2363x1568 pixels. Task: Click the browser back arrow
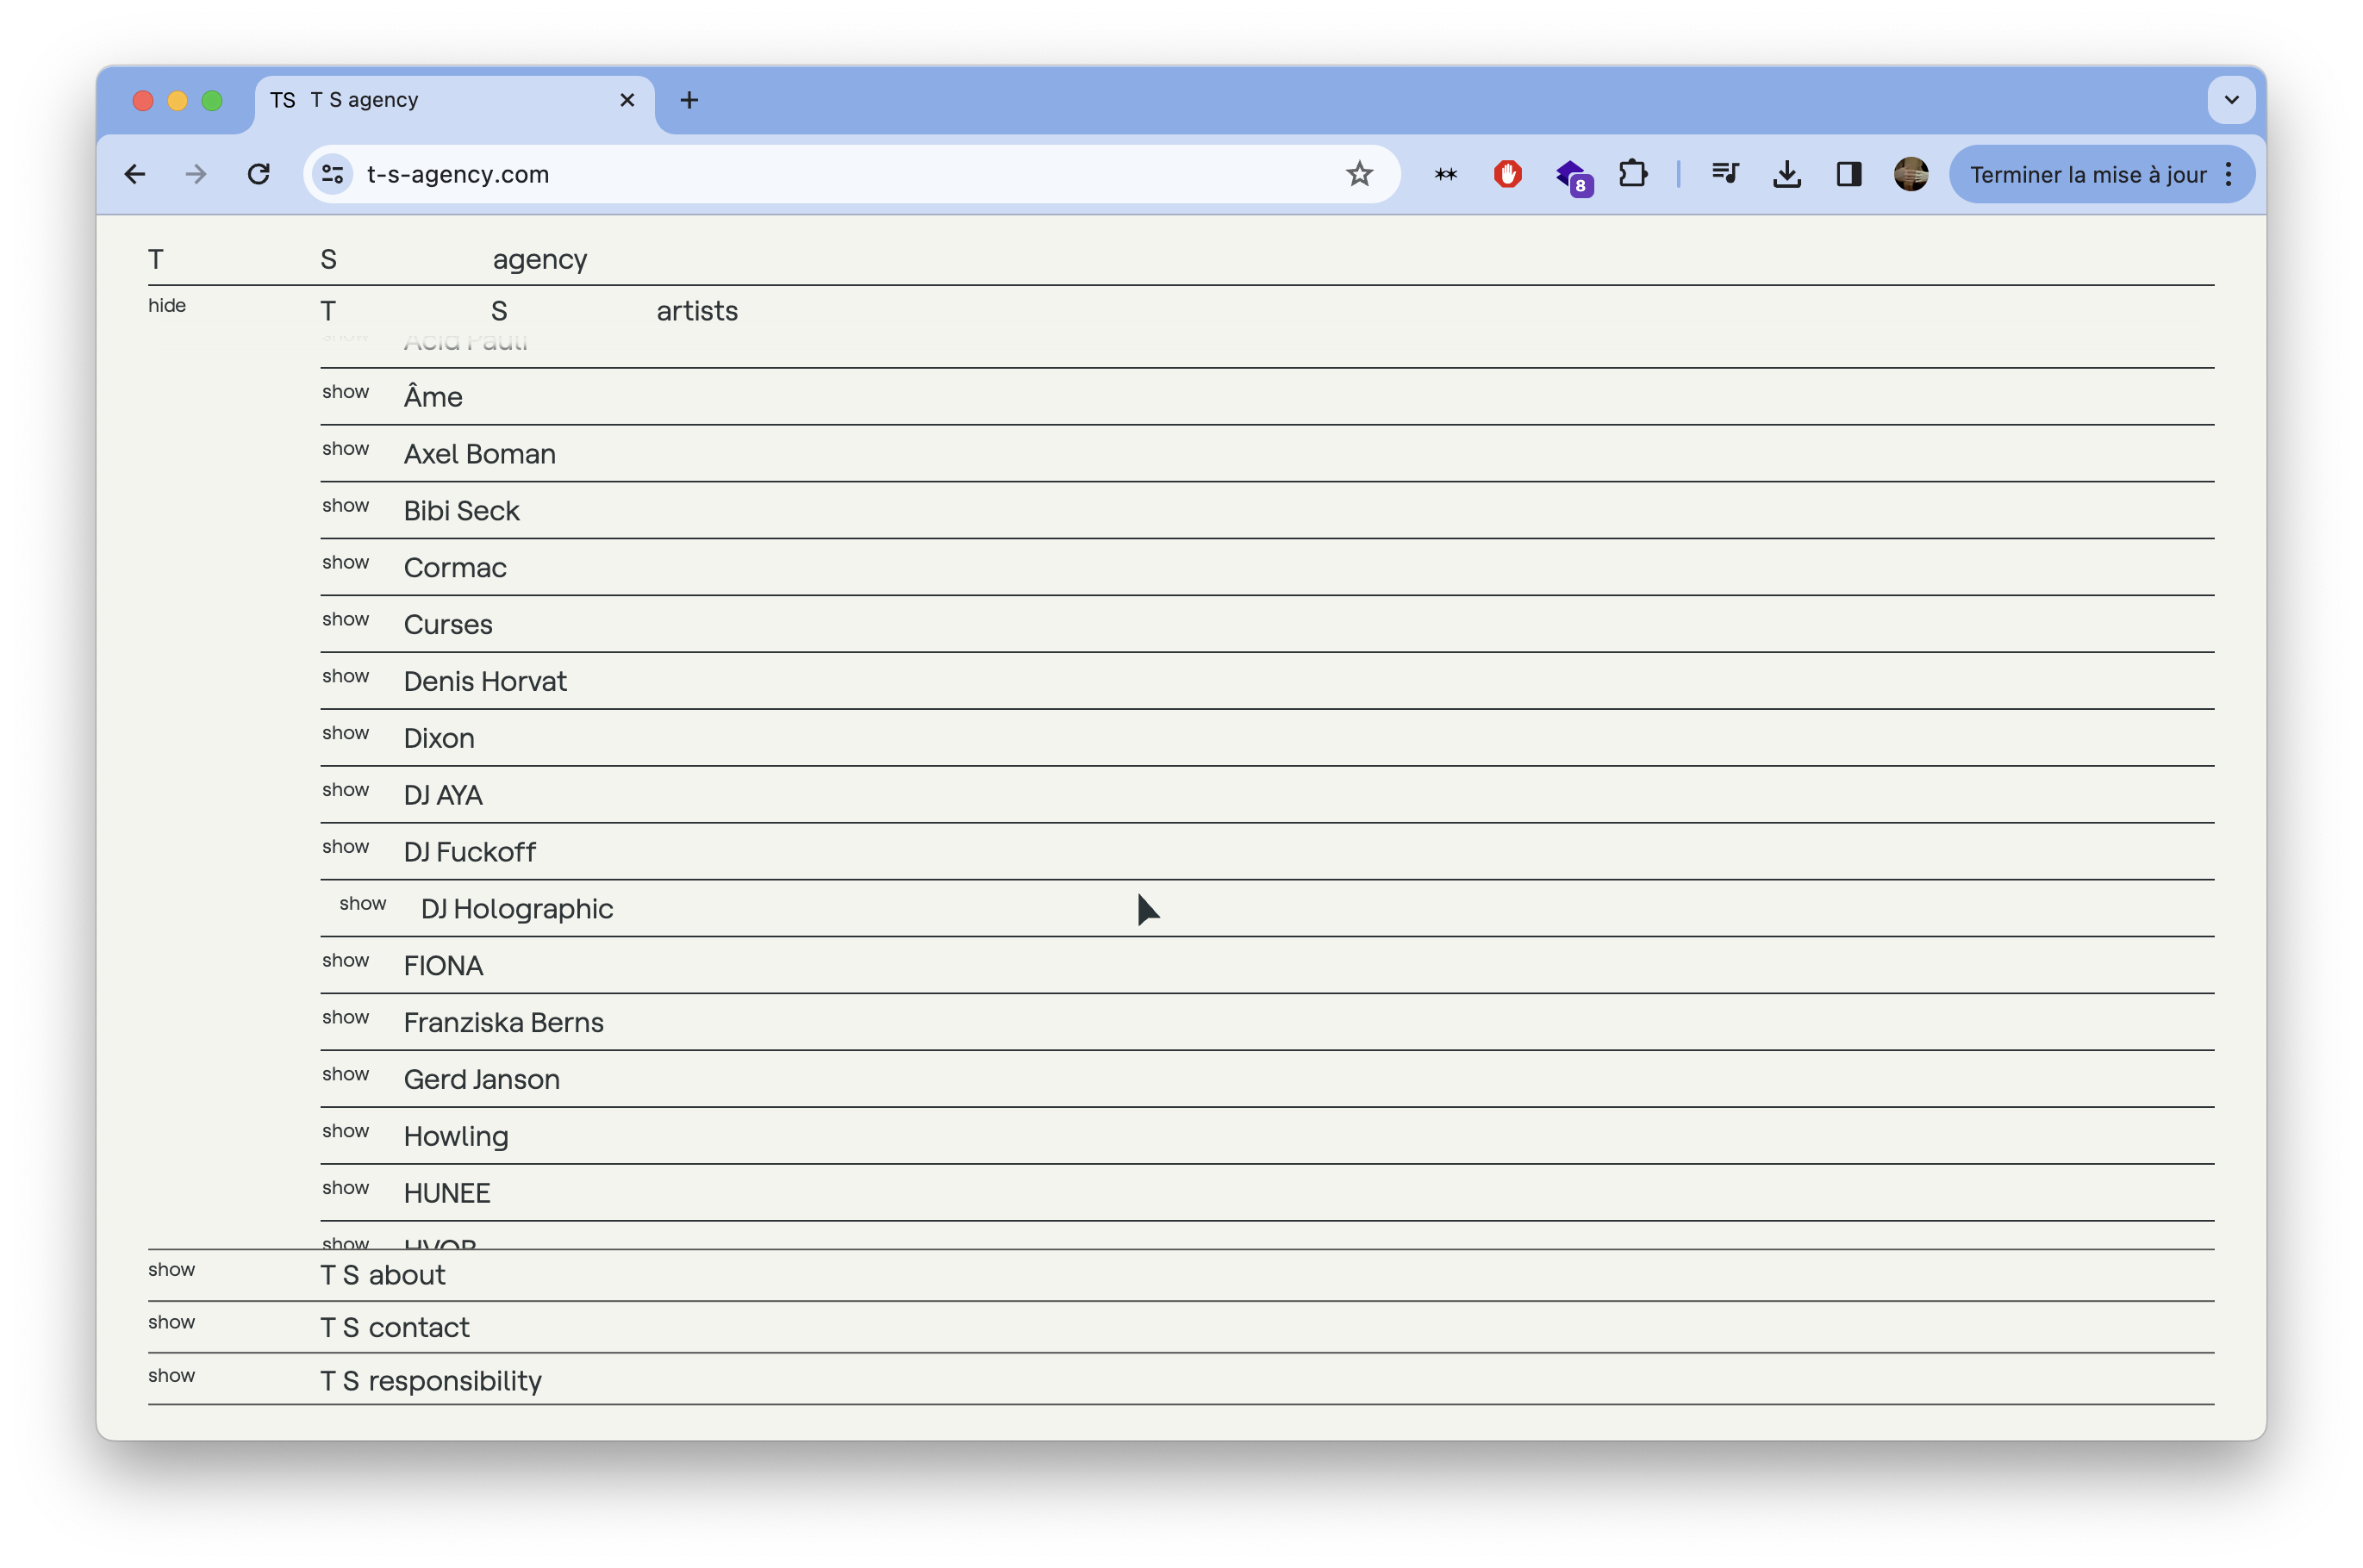click(x=135, y=174)
